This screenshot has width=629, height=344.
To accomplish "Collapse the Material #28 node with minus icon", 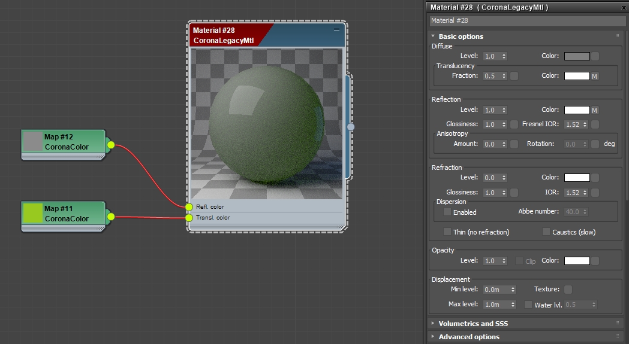I will [x=336, y=30].
